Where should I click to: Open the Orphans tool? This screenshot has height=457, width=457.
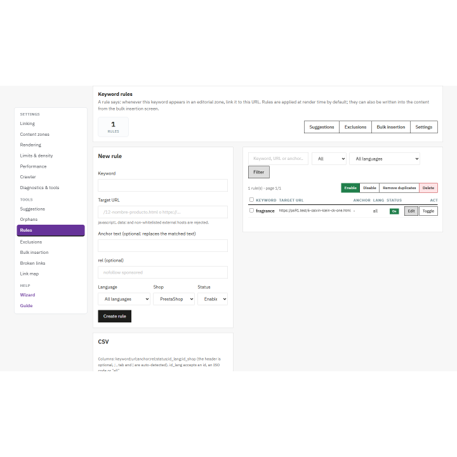point(29,220)
